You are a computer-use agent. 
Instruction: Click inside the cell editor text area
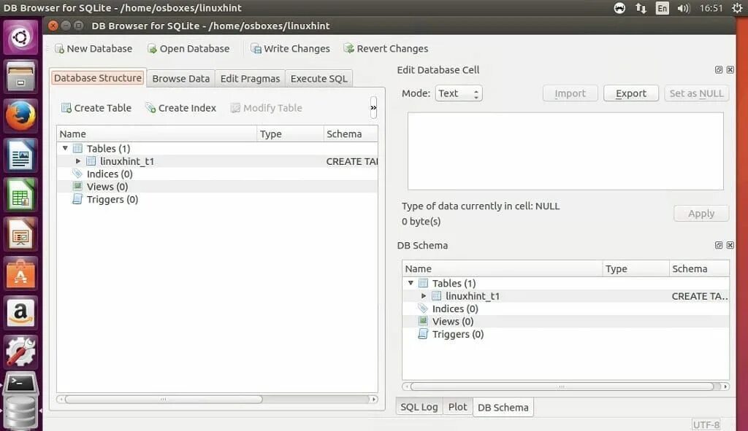coord(565,151)
